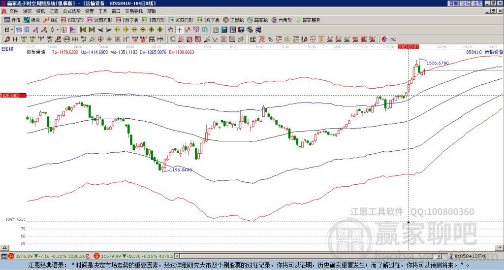Select the Gann fan lines tool
Image resolution: width=504 pixels, height=270 pixels.
click(x=181, y=39)
